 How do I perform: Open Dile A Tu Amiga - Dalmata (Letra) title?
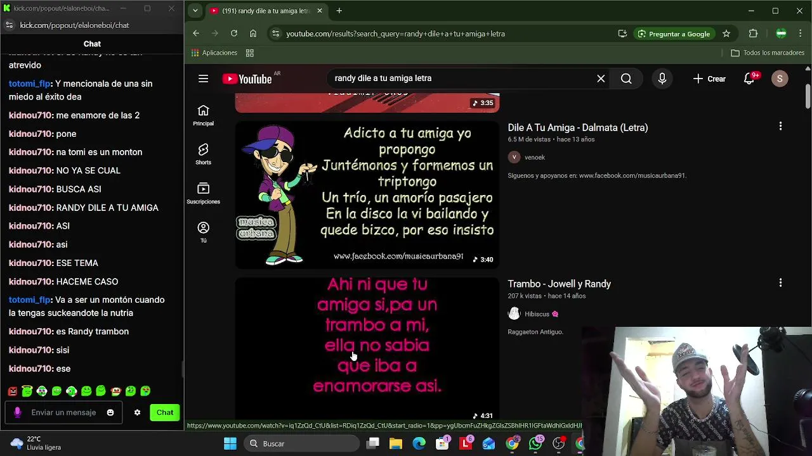[x=577, y=127]
